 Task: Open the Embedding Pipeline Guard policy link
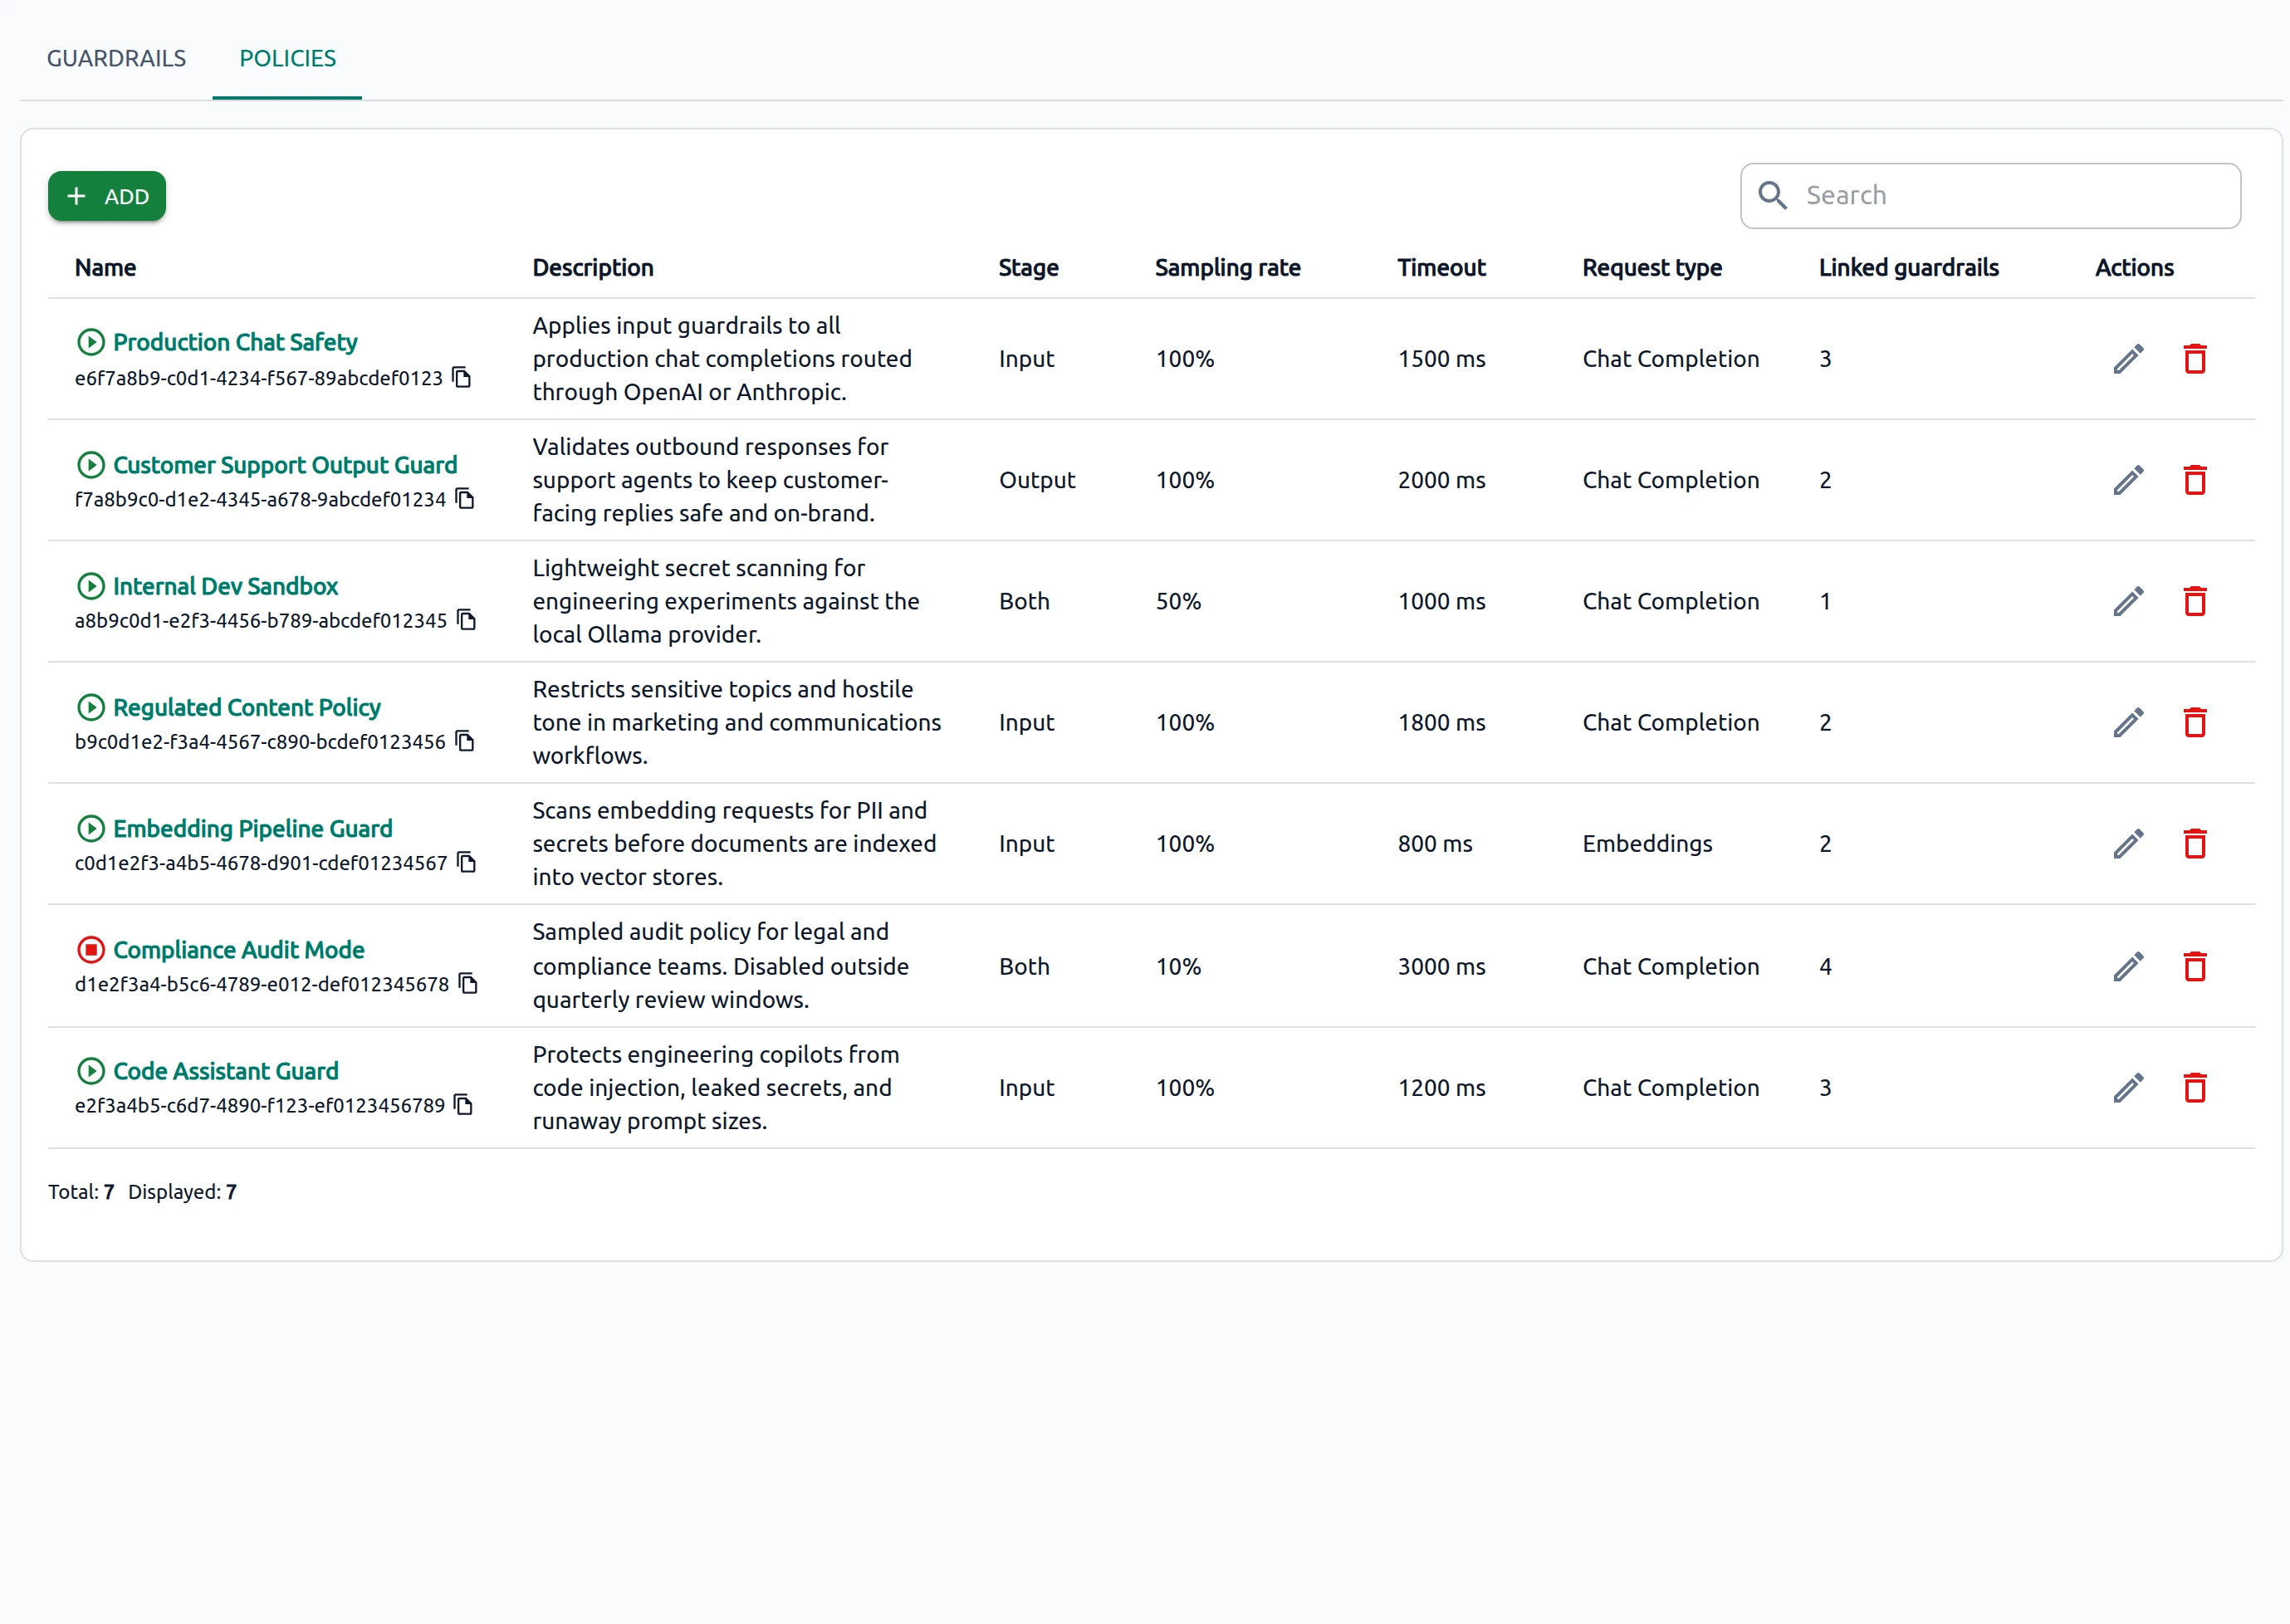[x=253, y=828]
